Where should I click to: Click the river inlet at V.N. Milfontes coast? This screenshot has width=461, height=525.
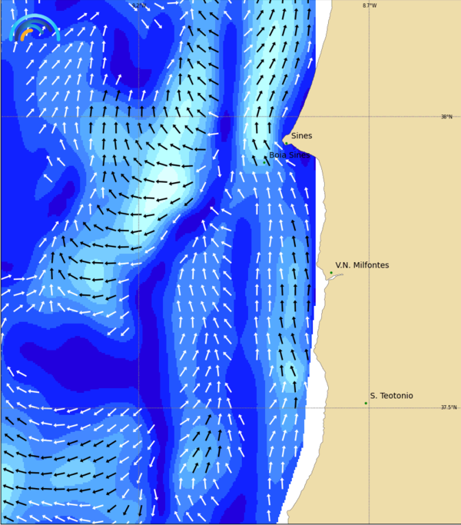pyautogui.click(x=332, y=278)
